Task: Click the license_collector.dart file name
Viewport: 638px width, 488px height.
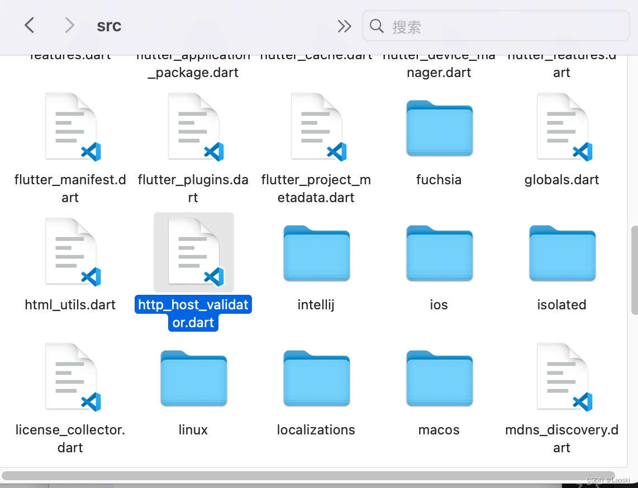Action: coord(70,438)
